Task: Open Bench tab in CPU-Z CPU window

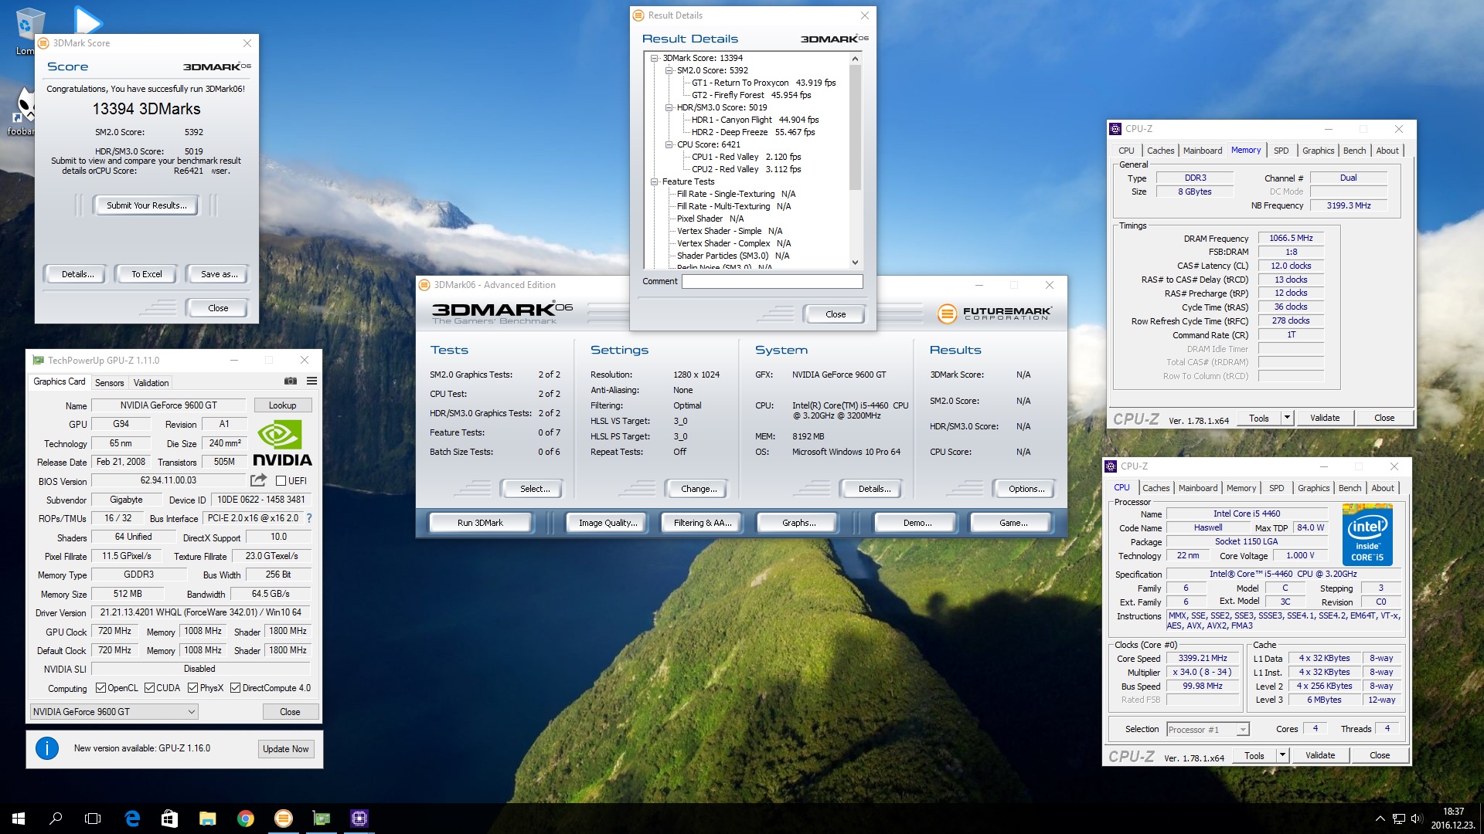Action: point(1350,488)
